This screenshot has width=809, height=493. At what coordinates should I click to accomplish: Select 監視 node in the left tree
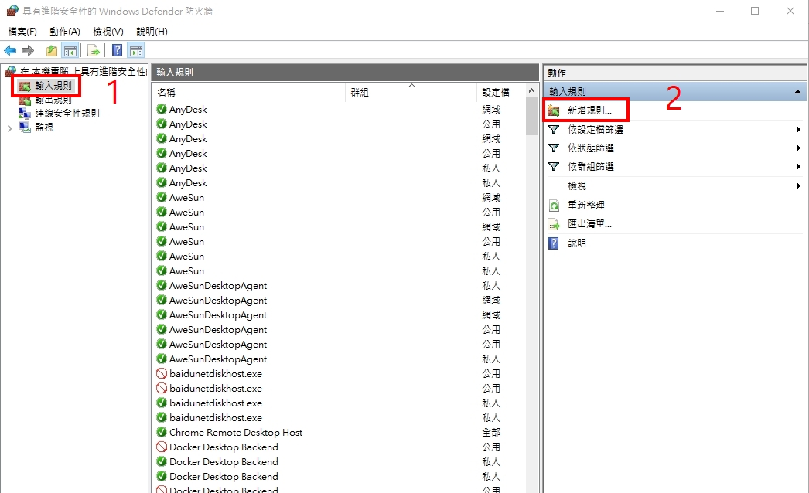[44, 127]
